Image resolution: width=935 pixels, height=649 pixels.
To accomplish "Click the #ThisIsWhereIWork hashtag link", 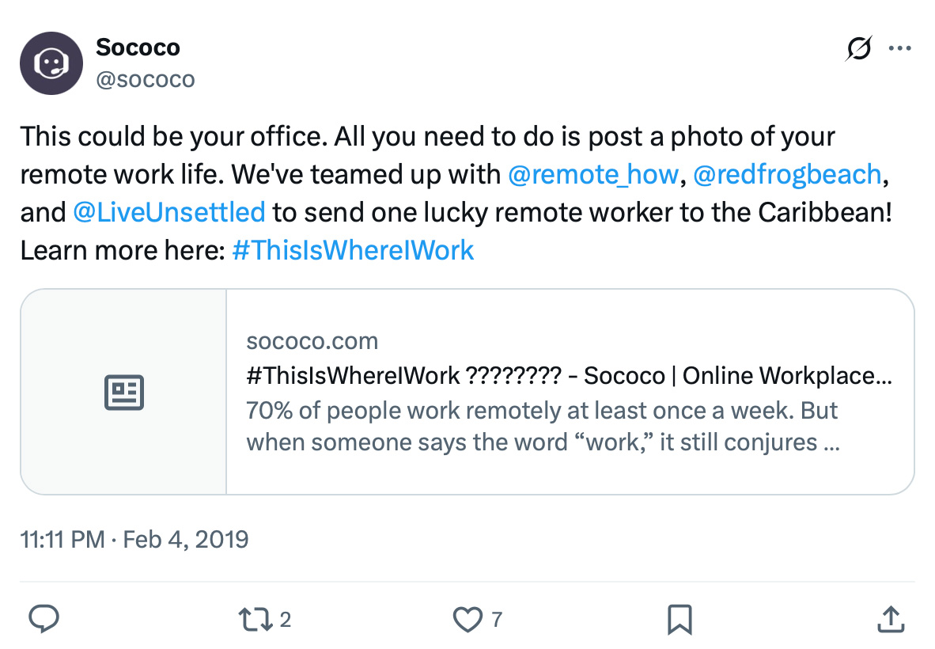I will pyautogui.click(x=353, y=250).
